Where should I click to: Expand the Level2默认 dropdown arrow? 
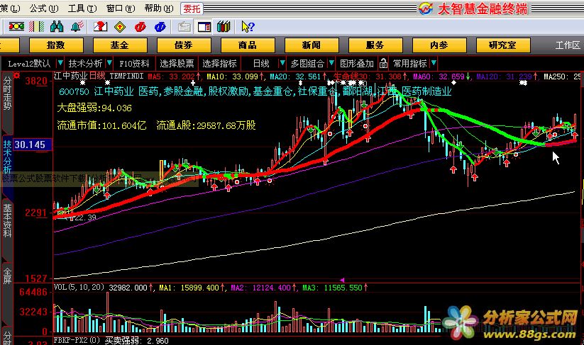click(x=60, y=64)
